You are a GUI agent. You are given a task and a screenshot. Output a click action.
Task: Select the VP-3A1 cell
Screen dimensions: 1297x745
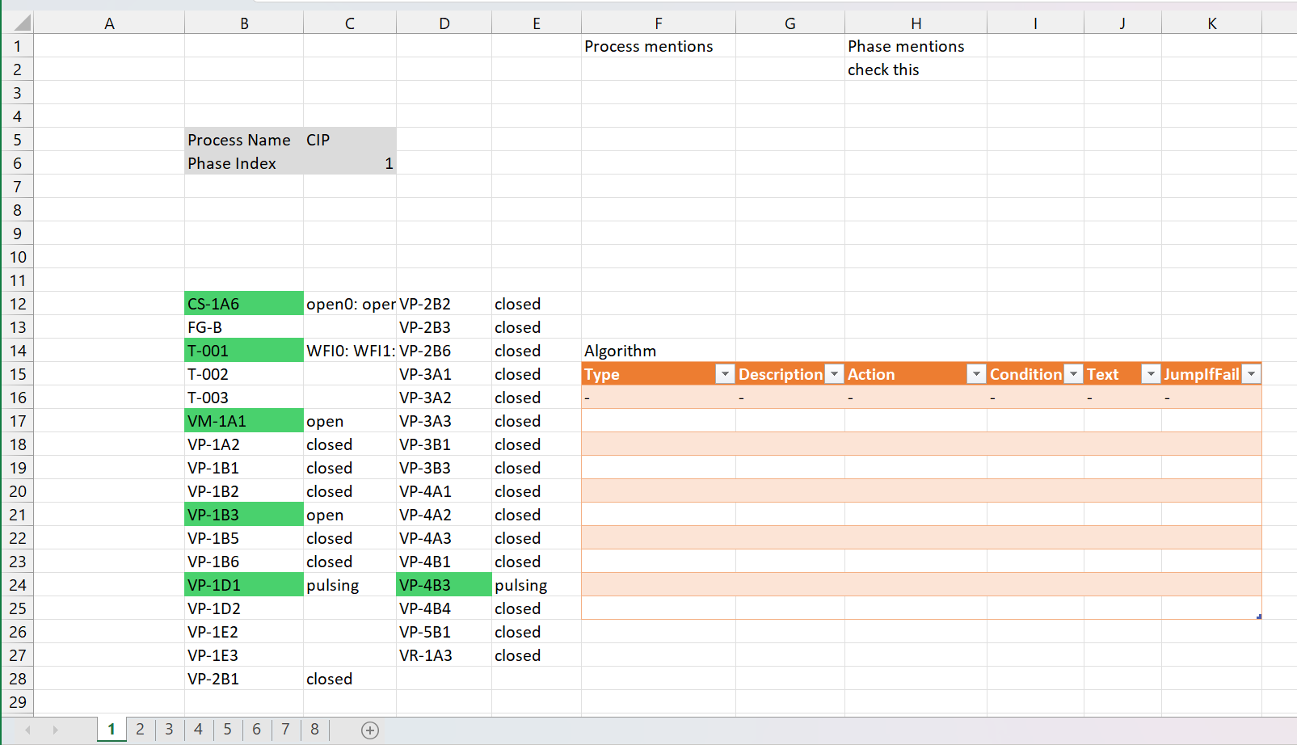(444, 374)
